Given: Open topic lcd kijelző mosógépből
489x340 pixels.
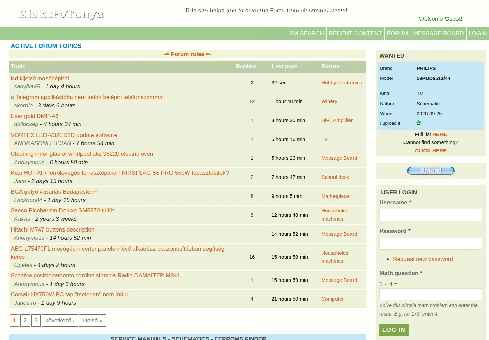Looking at the screenshot, I should 40,78.
